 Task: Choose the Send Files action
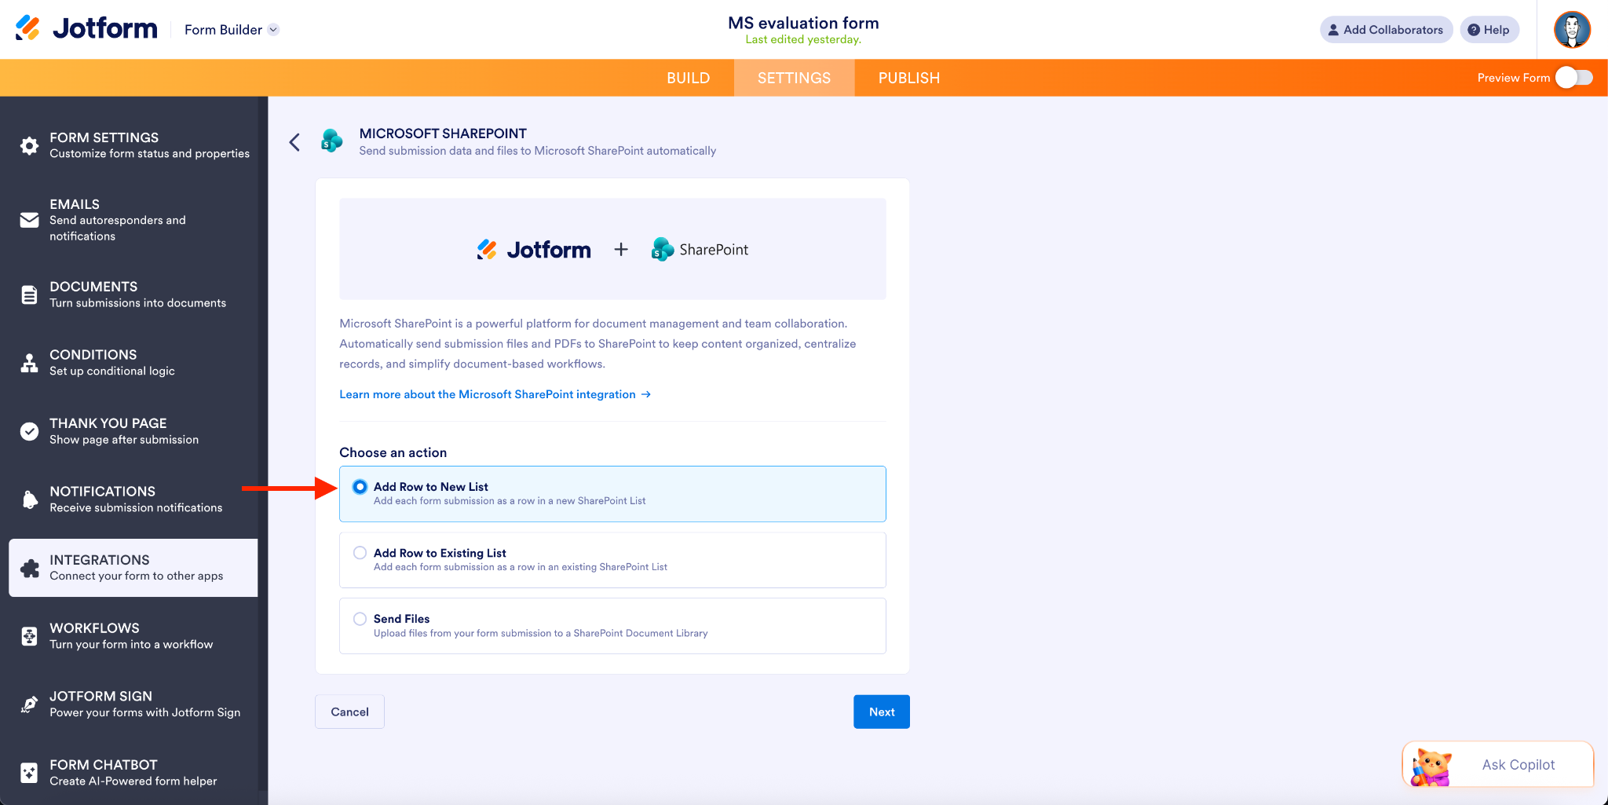pos(360,618)
